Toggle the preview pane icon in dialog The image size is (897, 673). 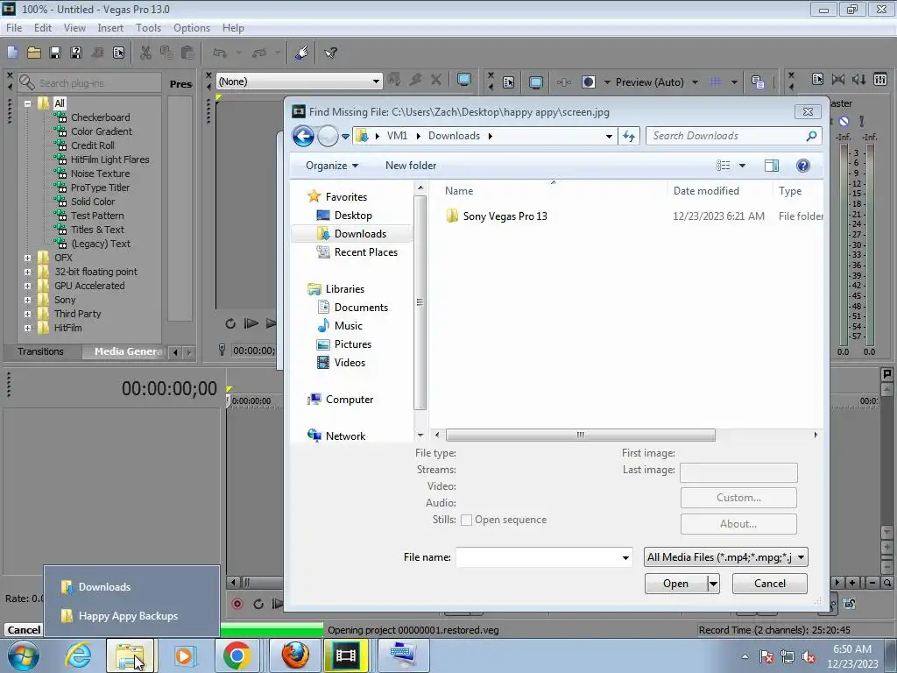pos(771,166)
